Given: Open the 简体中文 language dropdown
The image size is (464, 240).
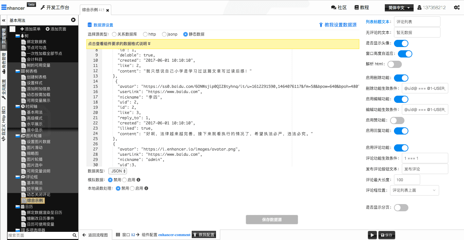Looking at the screenshot, I should tap(399, 8).
